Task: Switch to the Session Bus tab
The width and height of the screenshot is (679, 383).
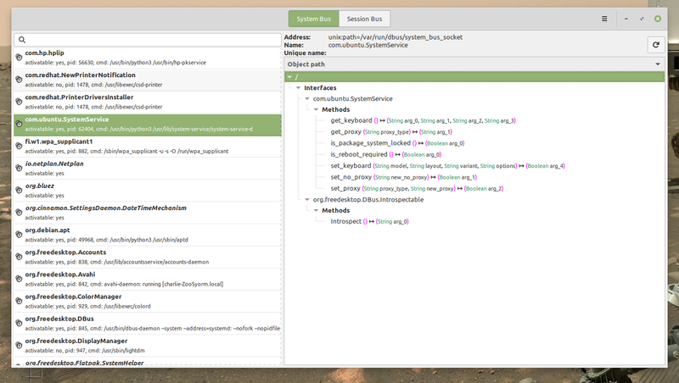Action: (x=364, y=19)
